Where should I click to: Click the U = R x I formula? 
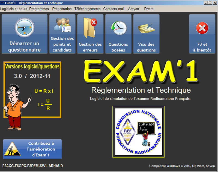44,91
